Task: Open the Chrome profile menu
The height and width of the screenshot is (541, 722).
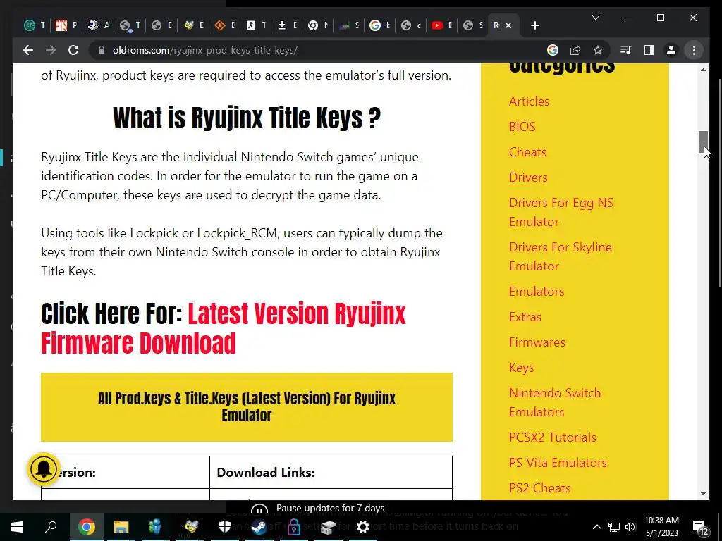Action: coord(671,50)
